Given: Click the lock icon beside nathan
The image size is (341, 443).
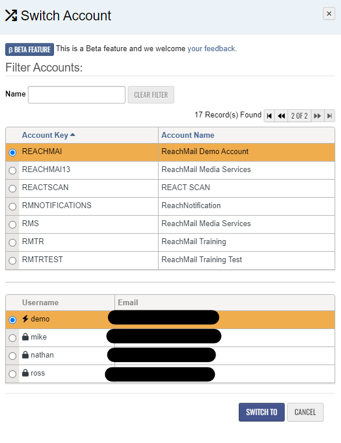Looking at the screenshot, I should 26,355.
